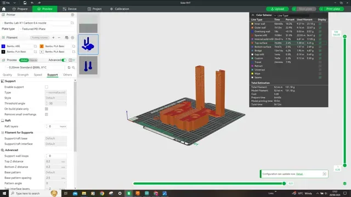Open Chrome from the taskbar

[x=102, y=193]
